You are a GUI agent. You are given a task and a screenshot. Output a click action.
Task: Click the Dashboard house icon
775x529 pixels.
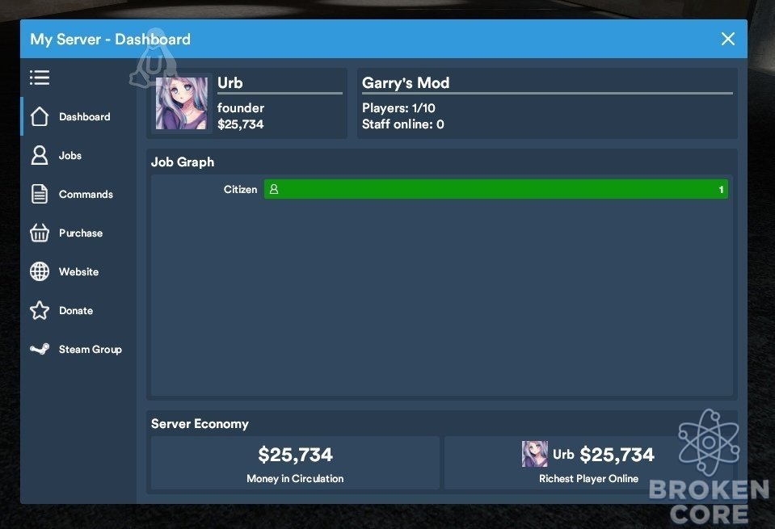click(40, 116)
